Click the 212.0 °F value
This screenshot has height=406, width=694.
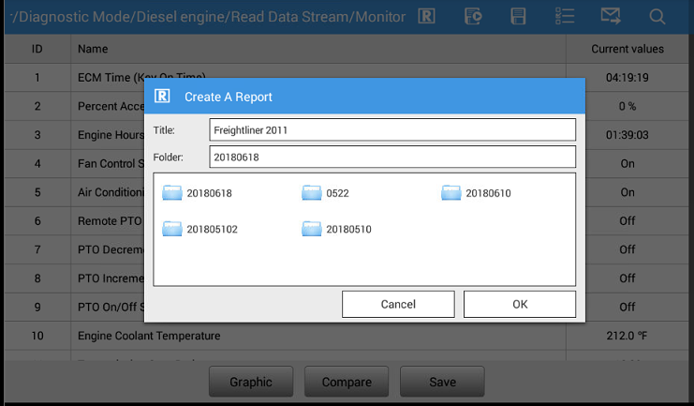(x=627, y=336)
